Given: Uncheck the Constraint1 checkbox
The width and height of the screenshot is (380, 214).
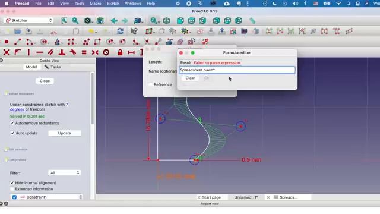Looking at the screenshot, I should 14,197.
